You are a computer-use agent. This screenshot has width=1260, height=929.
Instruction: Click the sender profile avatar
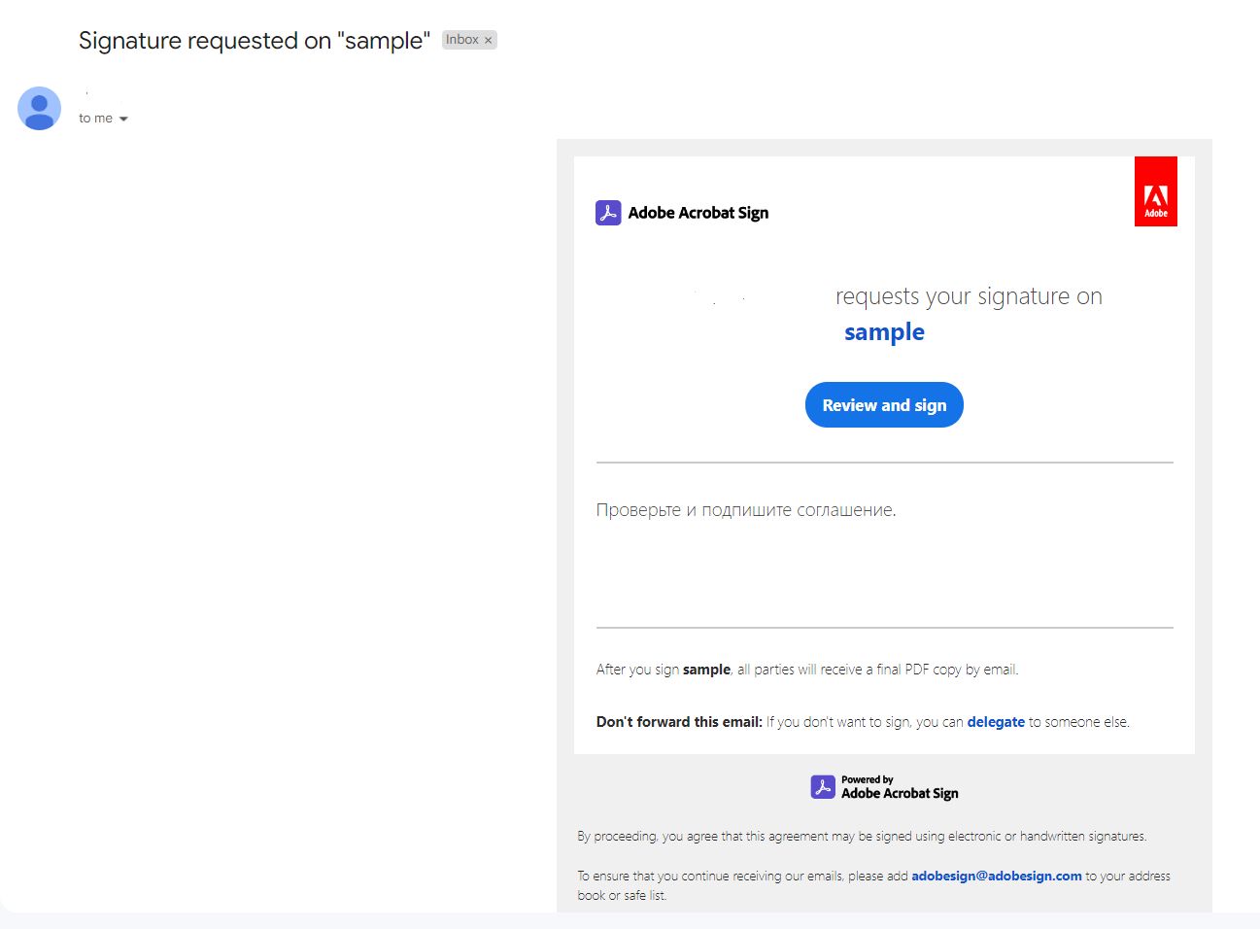40,109
